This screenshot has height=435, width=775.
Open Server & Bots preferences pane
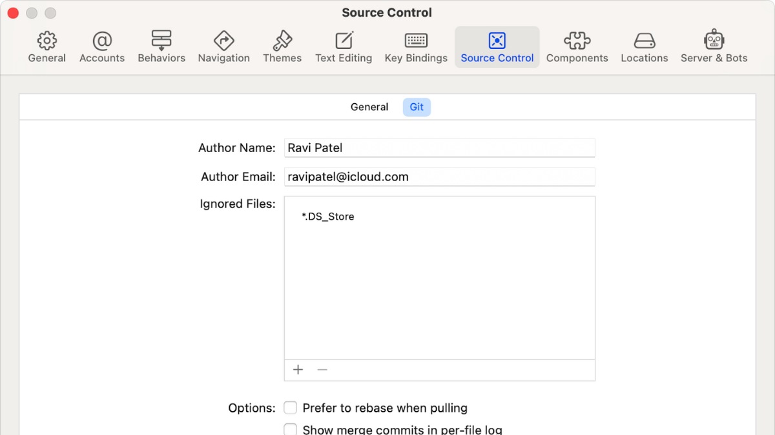click(x=714, y=47)
